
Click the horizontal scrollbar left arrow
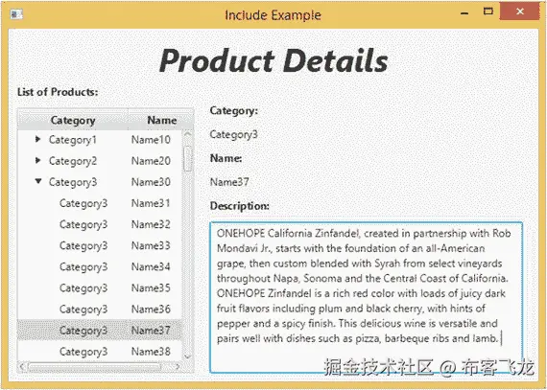coord(23,367)
